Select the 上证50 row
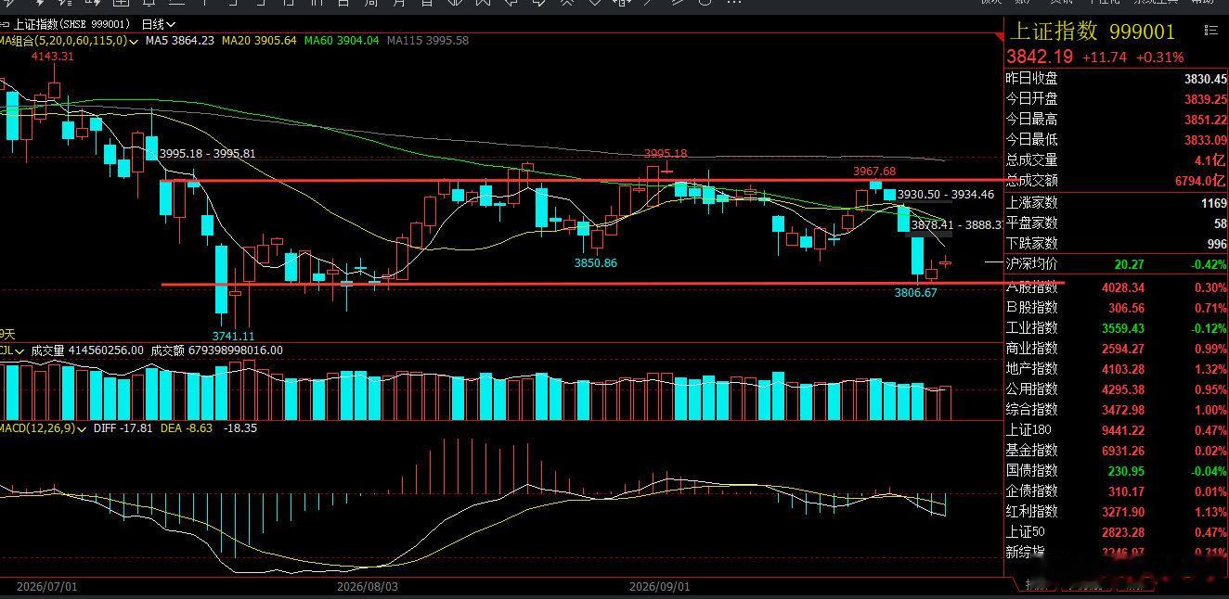 pos(1117,532)
